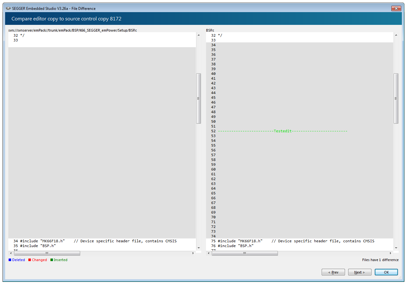The height and width of the screenshot is (285, 406).
Task: Click left pane horizontal scroll left arrow
Action: point(11,253)
